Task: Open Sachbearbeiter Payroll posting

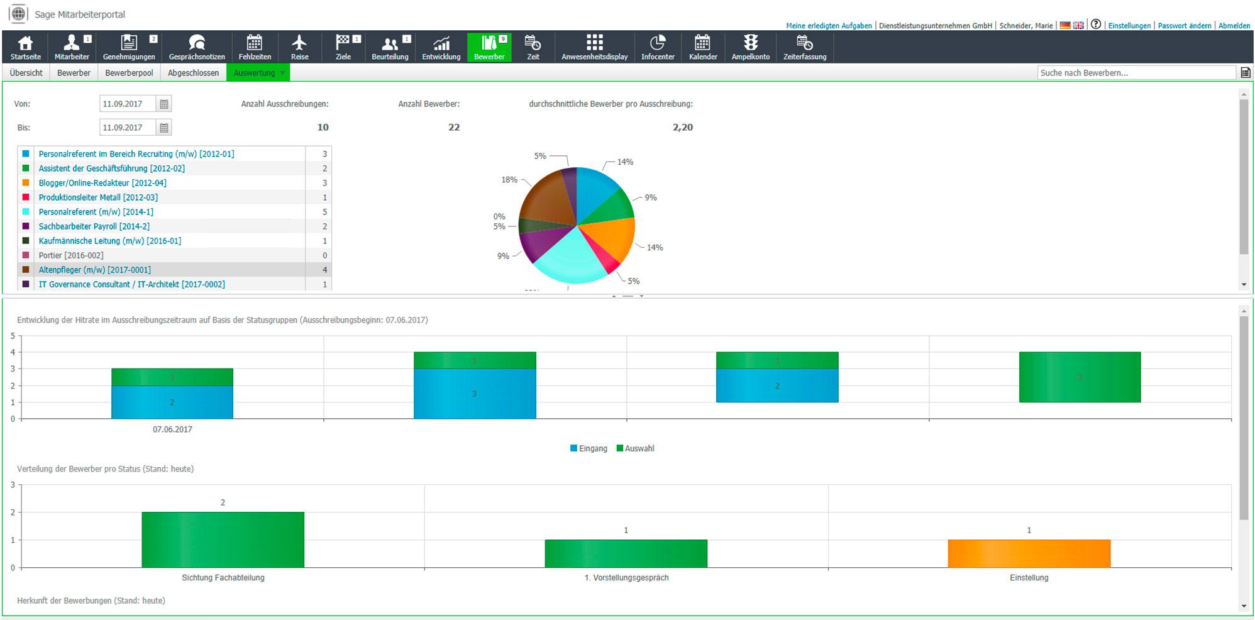Action: [x=94, y=226]
